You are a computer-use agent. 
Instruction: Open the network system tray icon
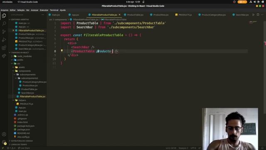click(x=251, y=2)
